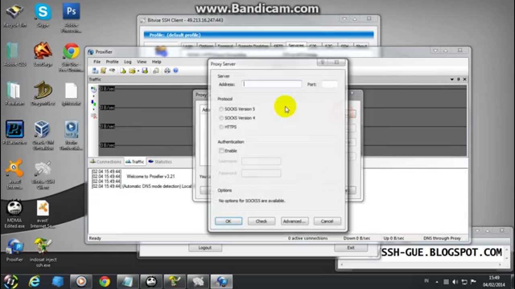Open Google Chrome desktop shortcut
Image resolution: width=515 pixels, height=289 pixels.
(71, 57)
